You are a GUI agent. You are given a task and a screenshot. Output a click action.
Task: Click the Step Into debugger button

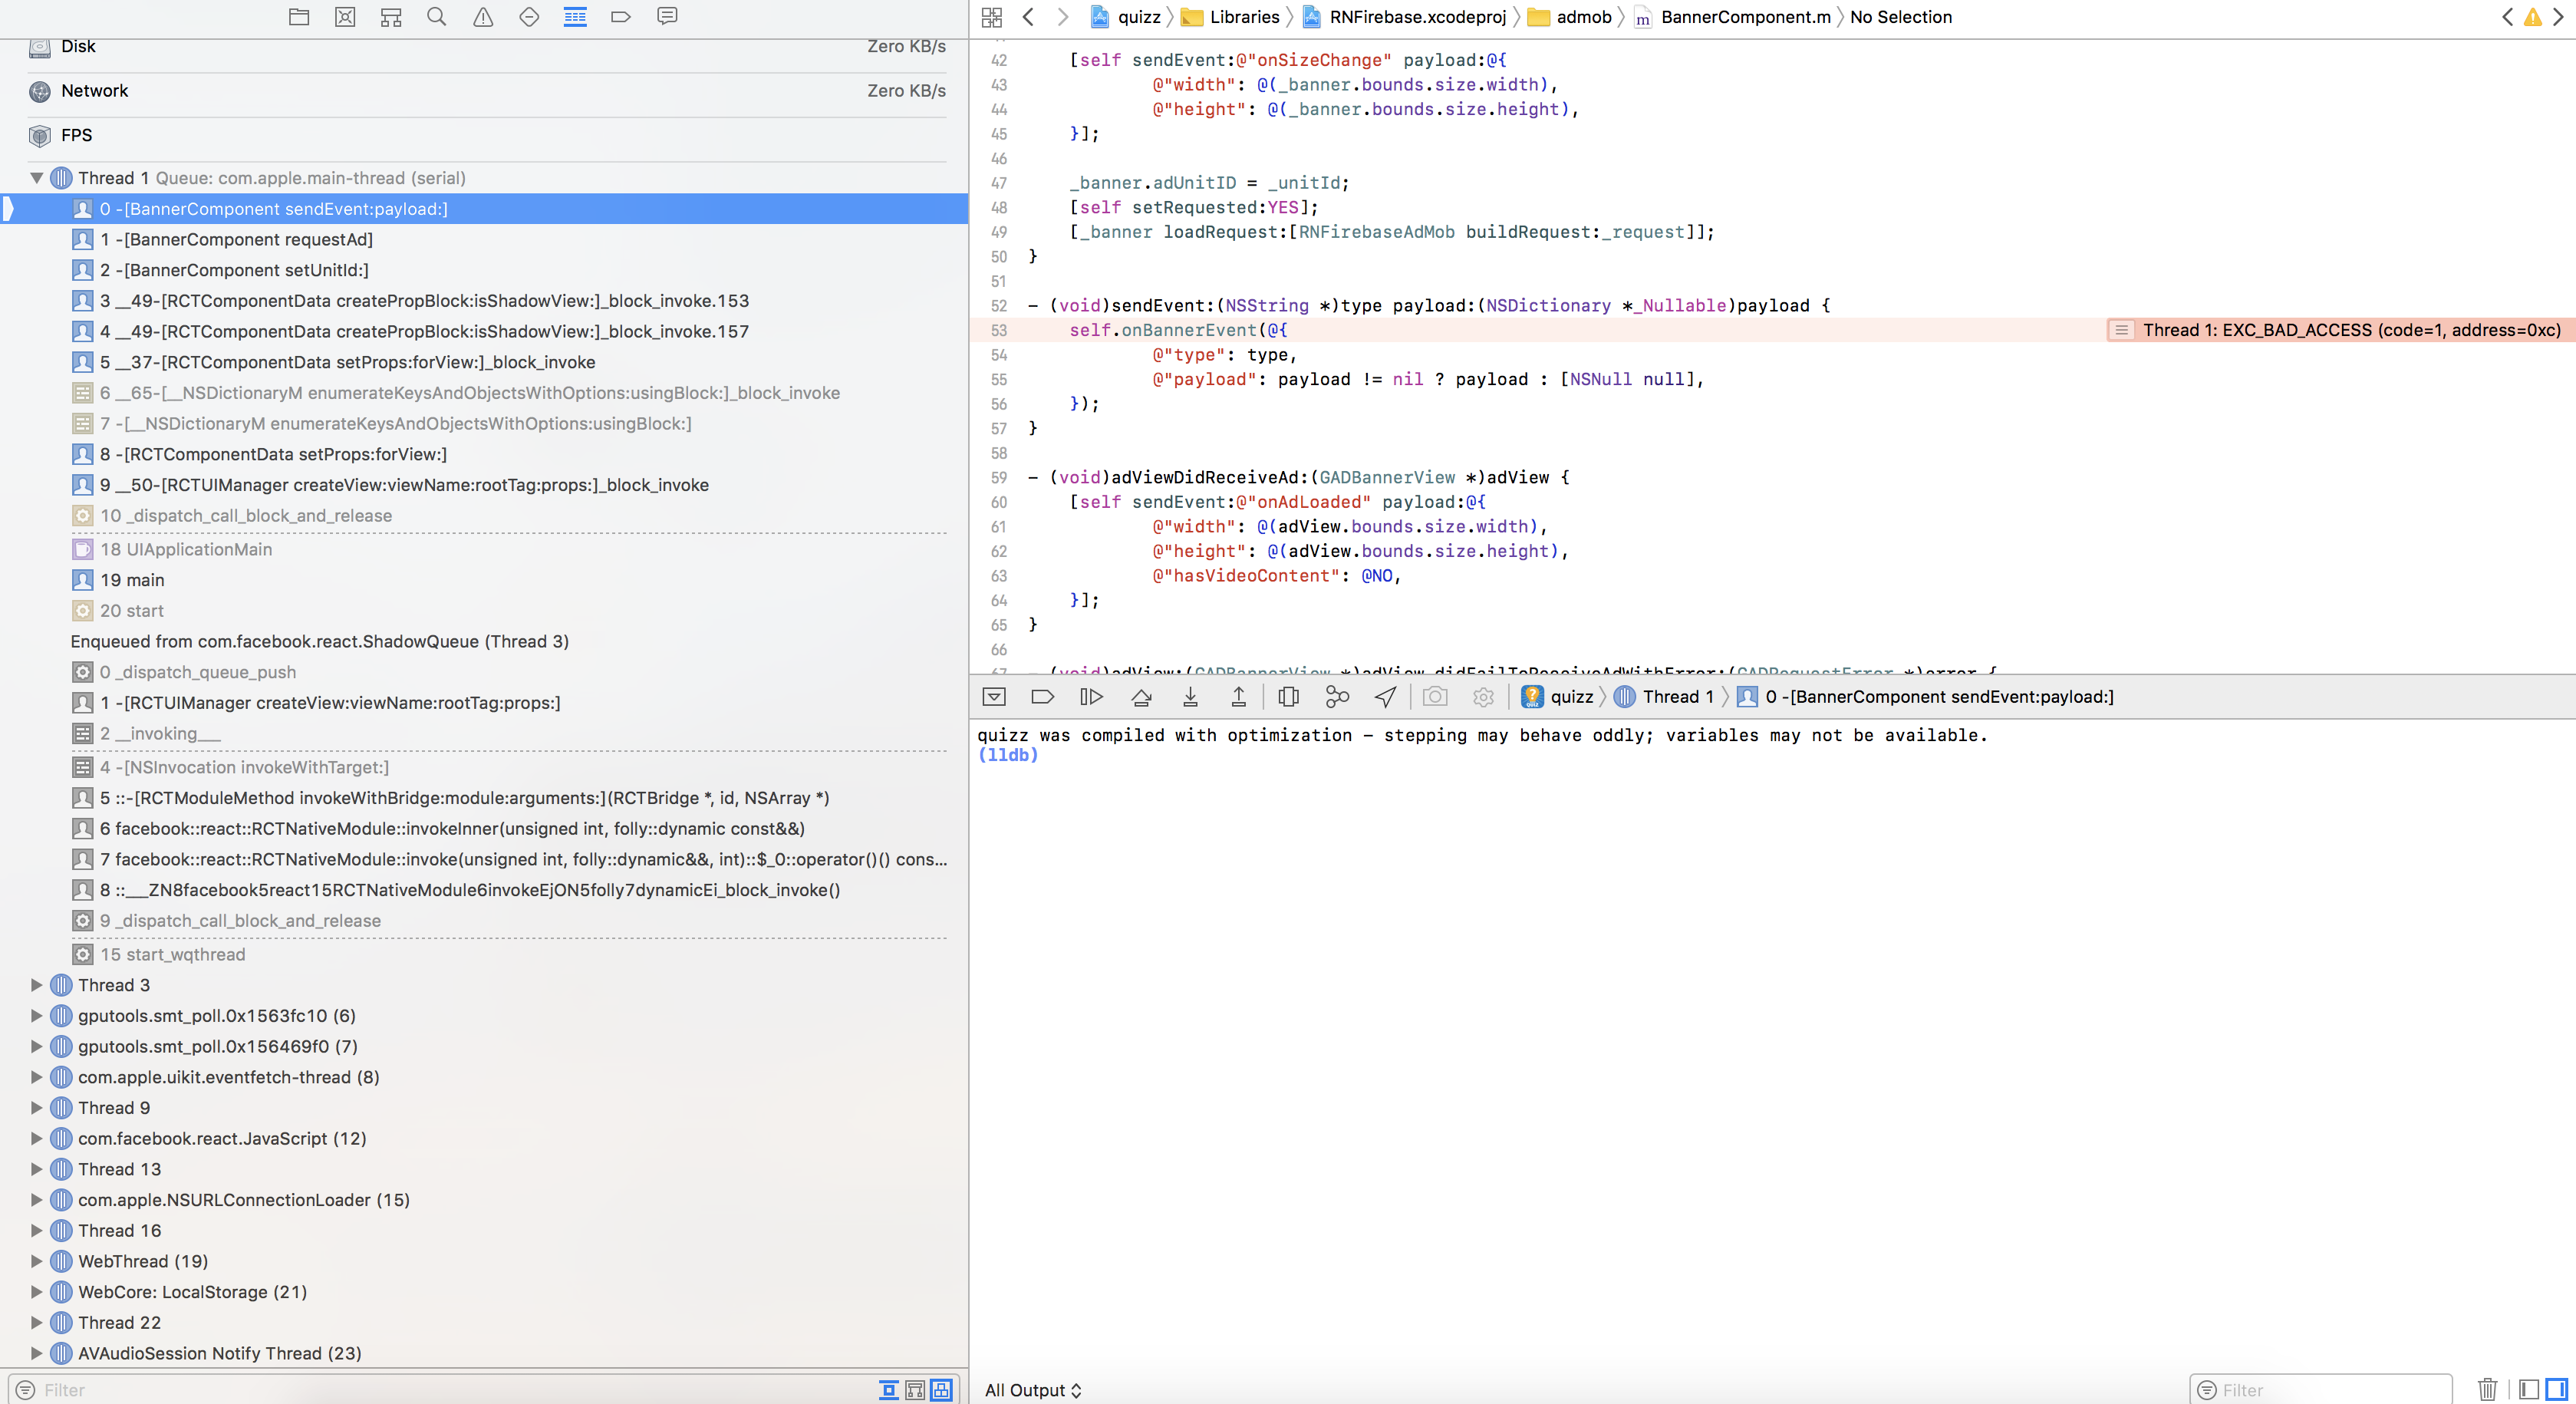tap(1190, 697)
